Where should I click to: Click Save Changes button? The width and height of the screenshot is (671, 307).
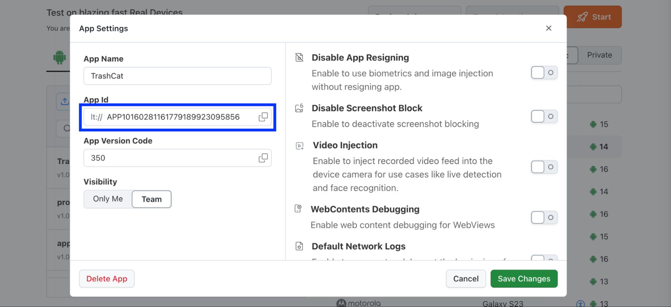pos(524,278)
